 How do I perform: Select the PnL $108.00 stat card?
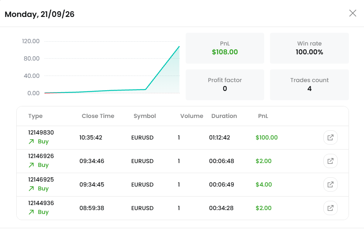(225, 48)
